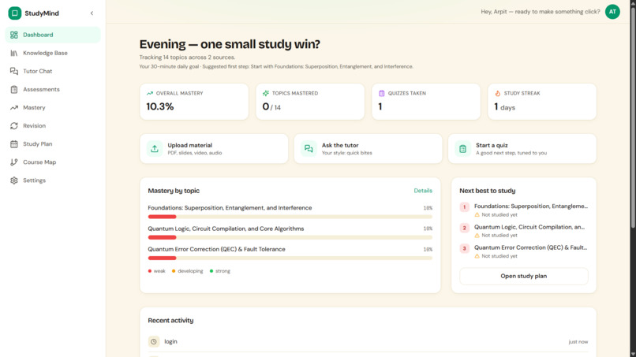636x357 pixels.
Task: Click the Foundations topic name in Mastery by topic
Action: (x=230, y=208)
